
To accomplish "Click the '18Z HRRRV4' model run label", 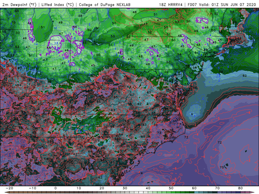I will 171,5.
